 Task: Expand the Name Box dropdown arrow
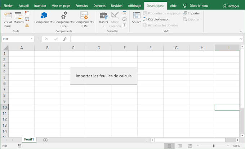(x=32, y=39)
